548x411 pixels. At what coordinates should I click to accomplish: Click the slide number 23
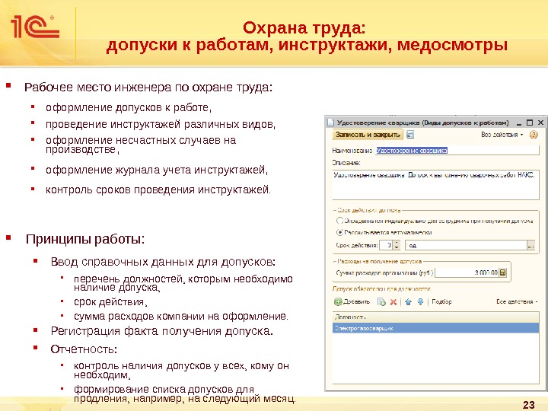point(528,405)
